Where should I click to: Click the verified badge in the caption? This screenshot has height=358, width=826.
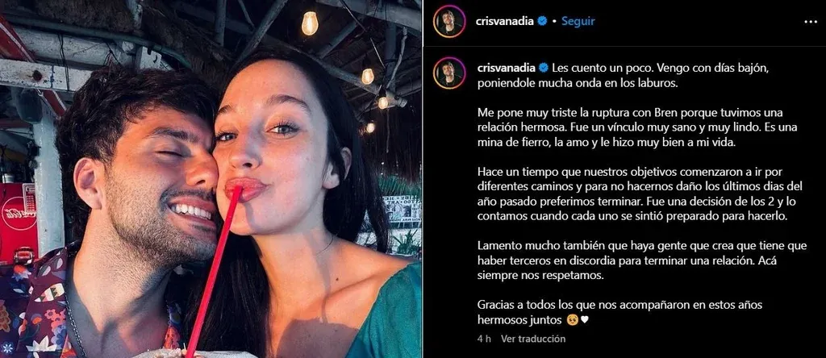point(542,68)
